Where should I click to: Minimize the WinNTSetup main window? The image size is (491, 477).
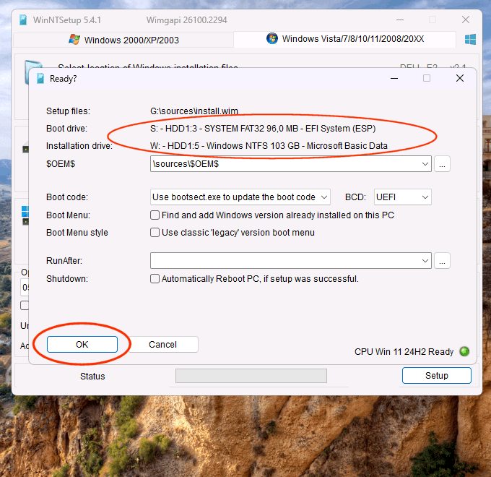[400, 20]
